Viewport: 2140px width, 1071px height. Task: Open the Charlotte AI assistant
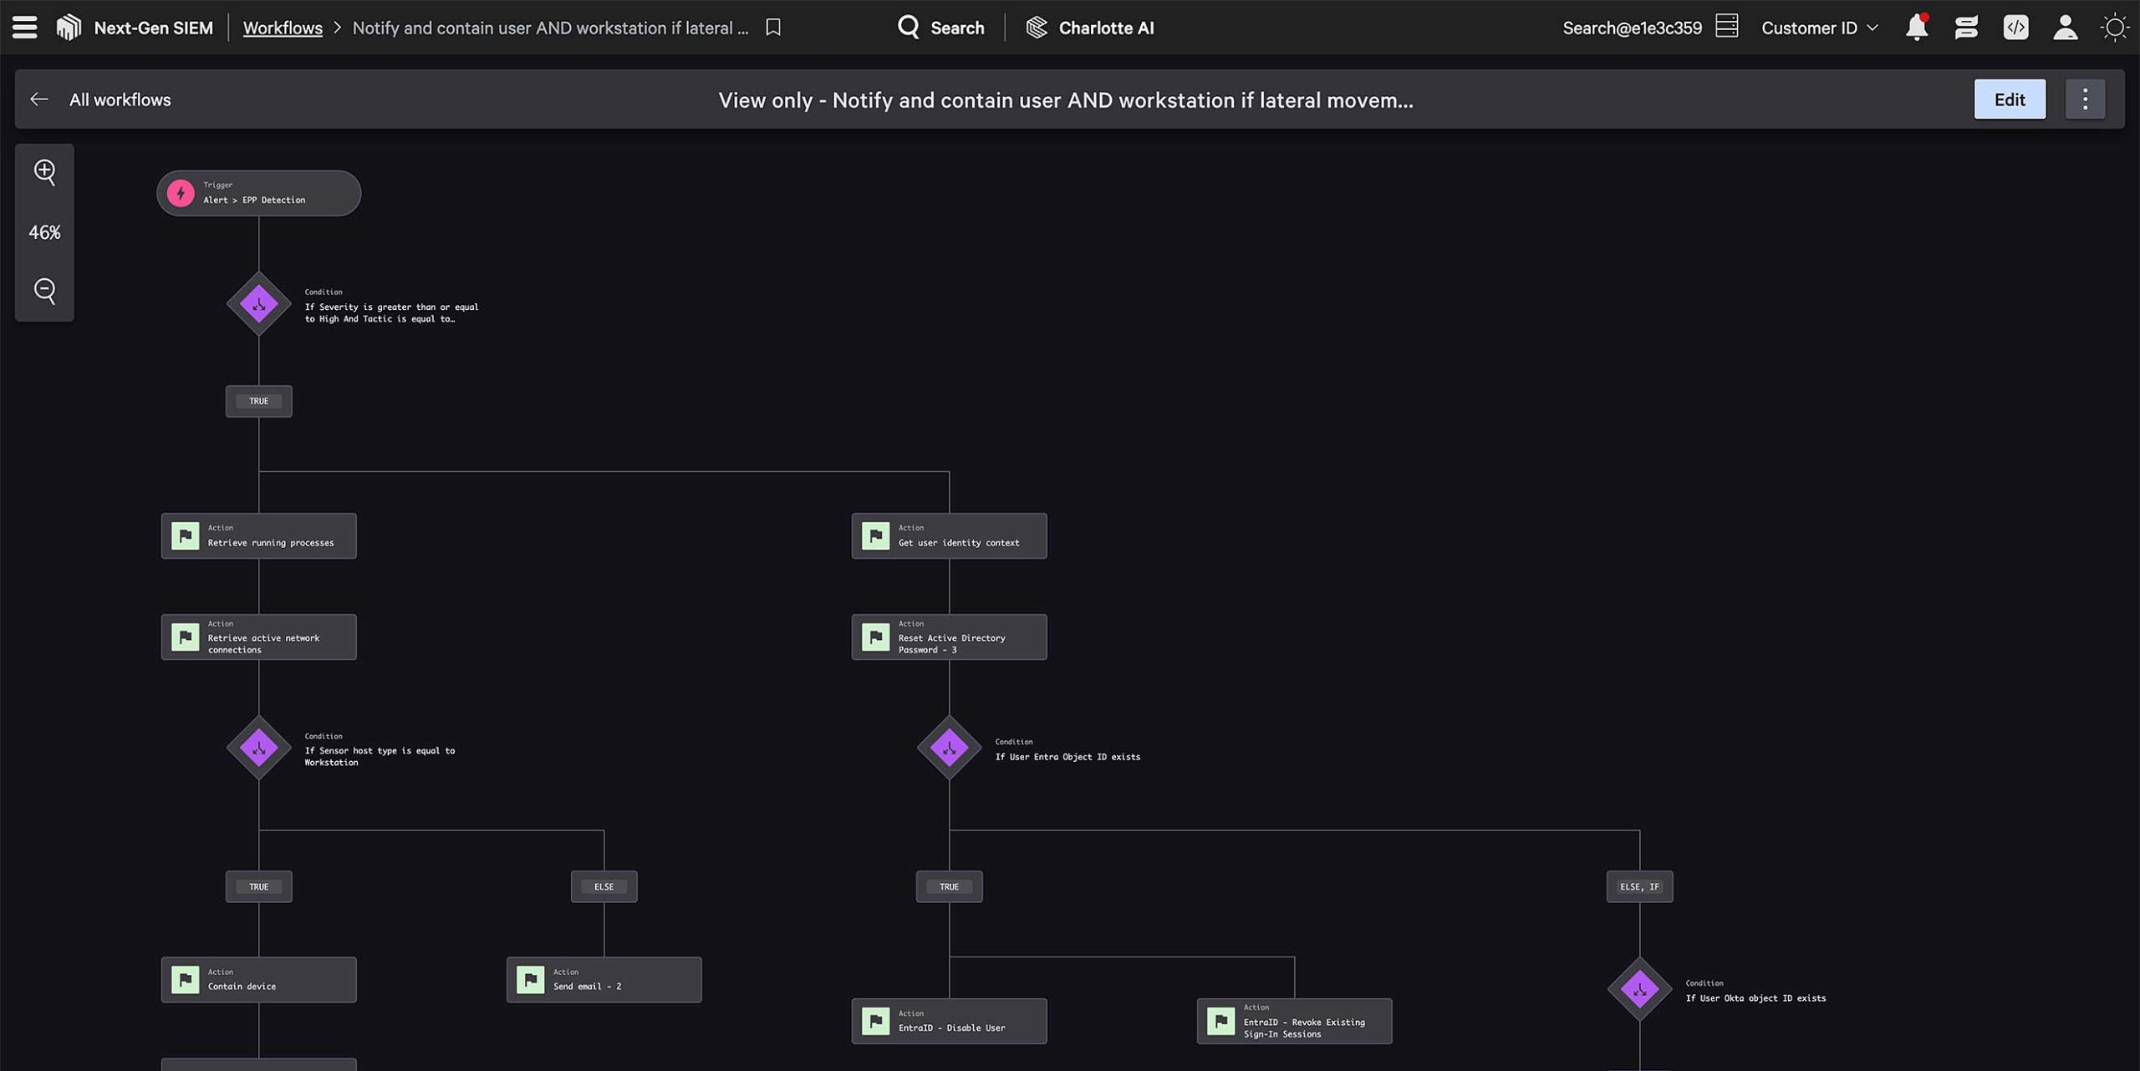click(1089, 27)
